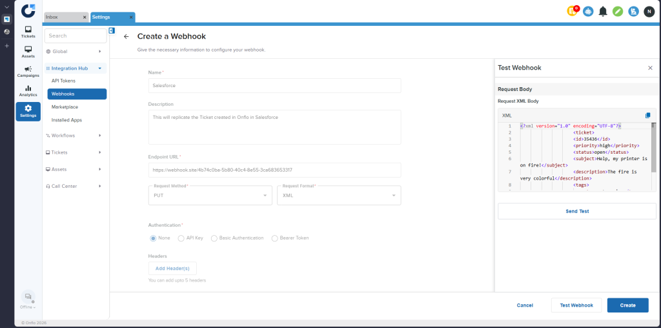Click Add Header(s) button
661x328 pixels.
172,269
